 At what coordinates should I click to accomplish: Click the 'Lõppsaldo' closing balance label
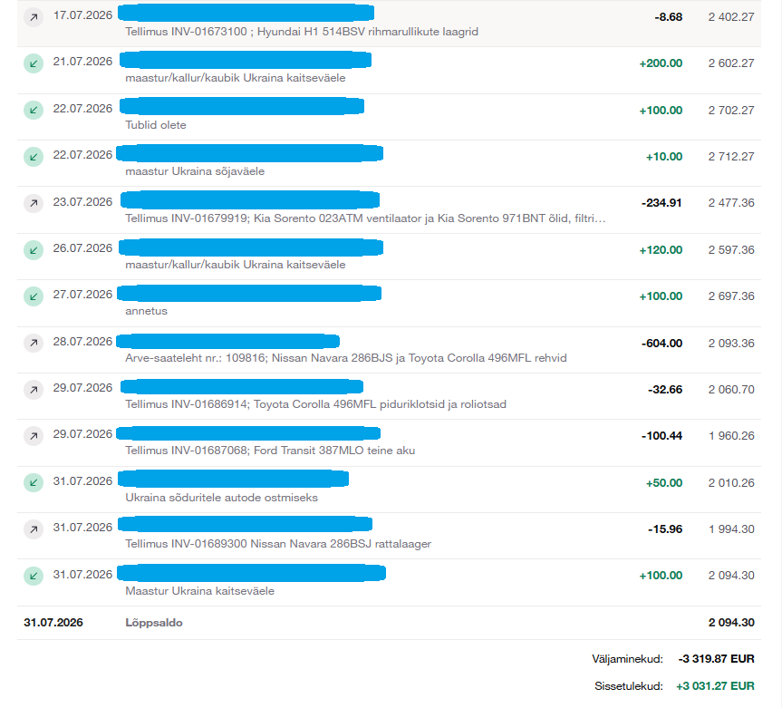[154, 623]
